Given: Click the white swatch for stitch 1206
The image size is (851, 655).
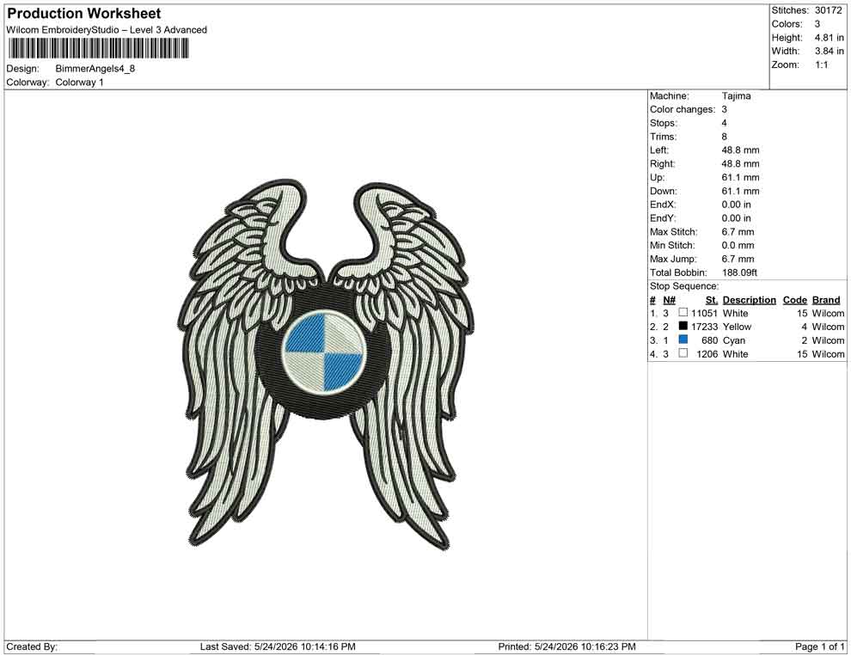Looking at the screenshot, I should pyautogui.click(x=683, y=353).
